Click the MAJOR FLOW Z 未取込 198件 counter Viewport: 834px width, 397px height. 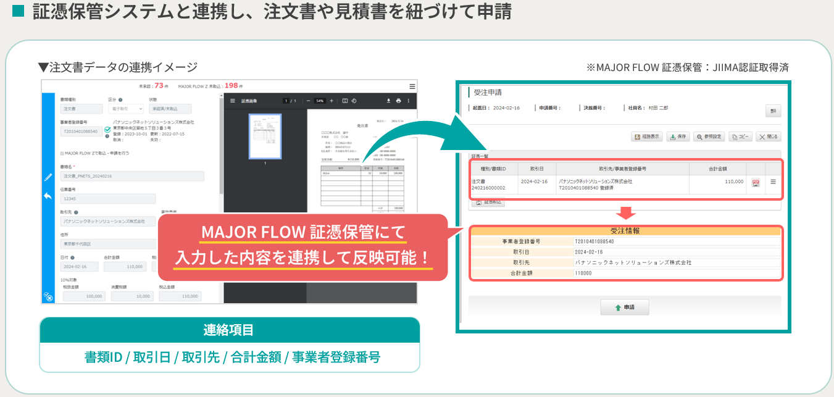(x=211, y=86)
